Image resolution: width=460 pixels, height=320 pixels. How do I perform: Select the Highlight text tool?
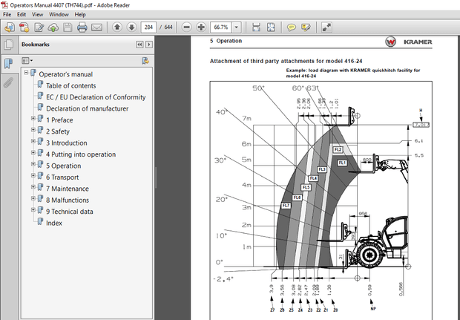[306, 27]
